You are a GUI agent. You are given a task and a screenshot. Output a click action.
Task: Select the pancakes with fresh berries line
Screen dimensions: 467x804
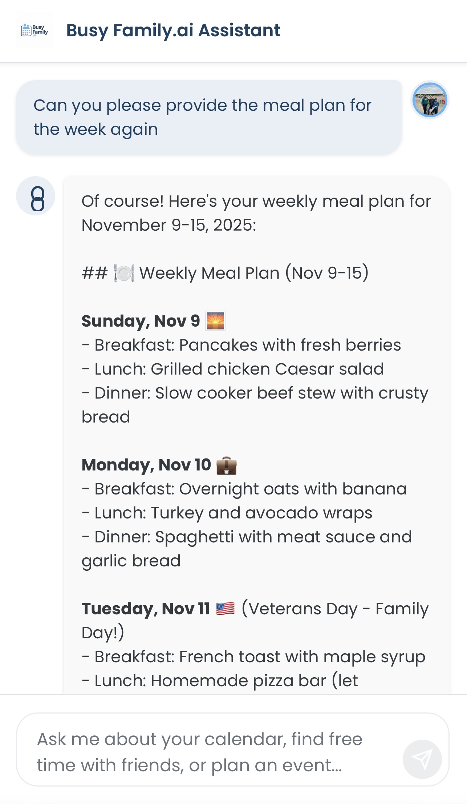241,344
